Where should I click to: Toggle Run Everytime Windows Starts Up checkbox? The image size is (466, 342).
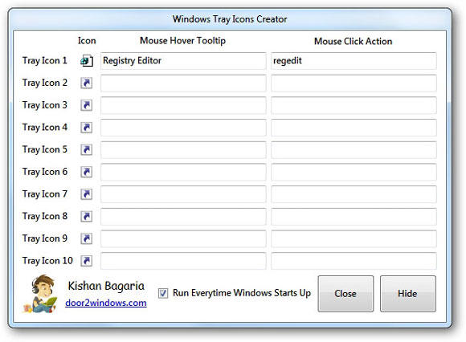coord(163,293)
